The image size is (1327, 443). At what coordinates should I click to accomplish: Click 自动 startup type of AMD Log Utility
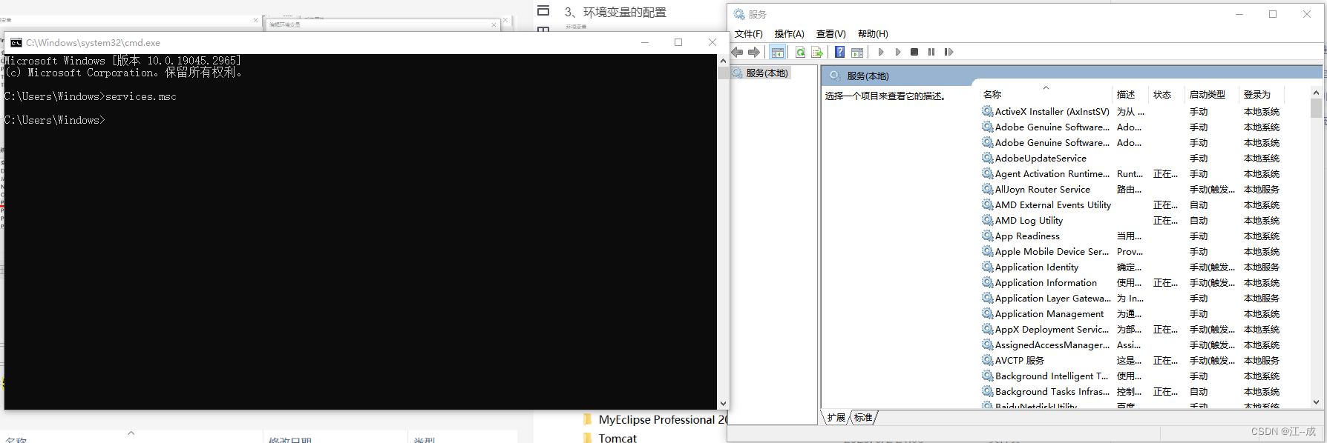(1199, 220)
